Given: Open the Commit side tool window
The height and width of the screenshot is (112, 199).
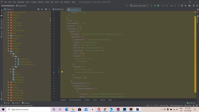Looking at the screenshot, I should [2, 34].
